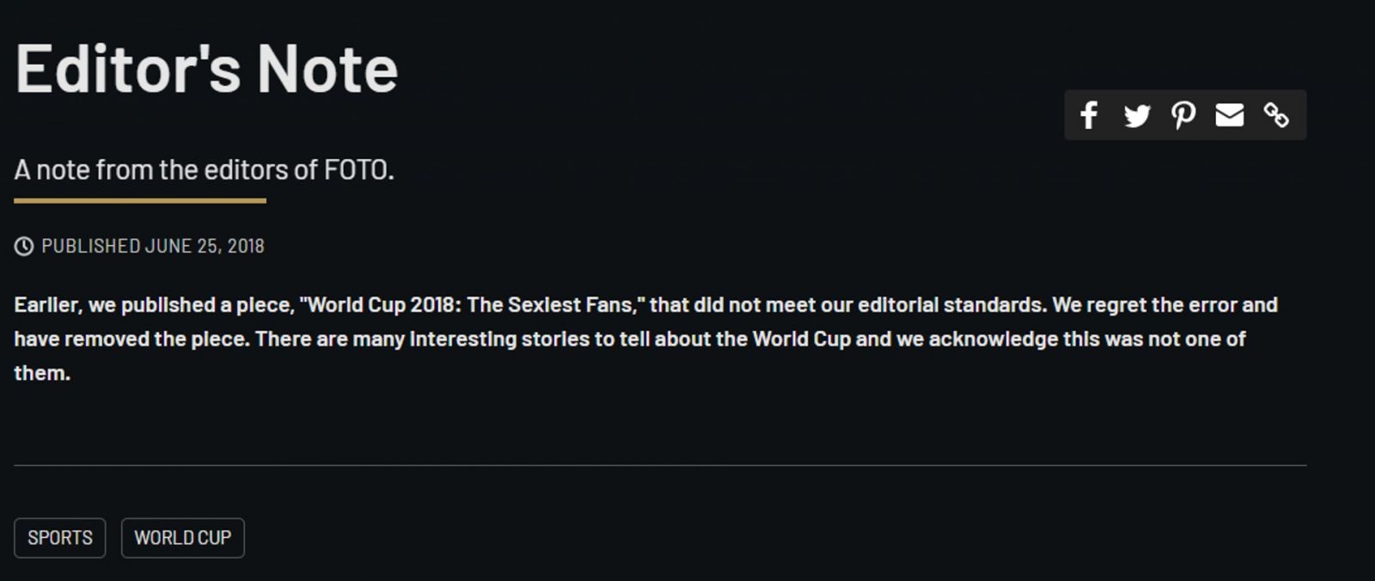This screenshot has height=581, width=1375.
Task: Click the clock icon beside Published
Action: pyautogui.click(x=24, y=247)
